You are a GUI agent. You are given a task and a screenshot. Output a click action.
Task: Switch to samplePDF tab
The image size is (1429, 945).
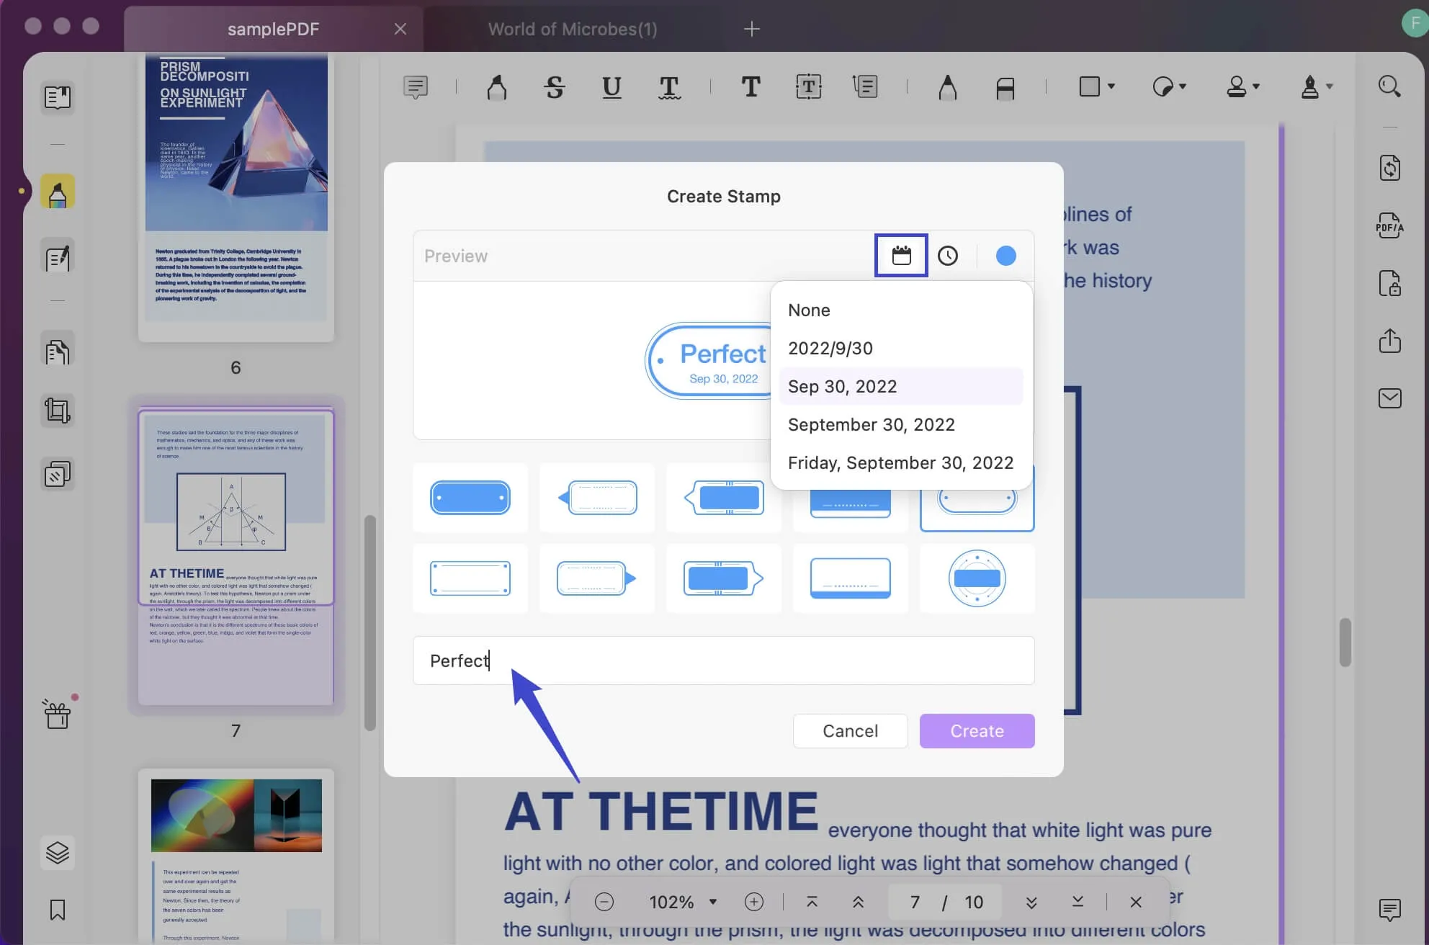click(x=273, y=27)
